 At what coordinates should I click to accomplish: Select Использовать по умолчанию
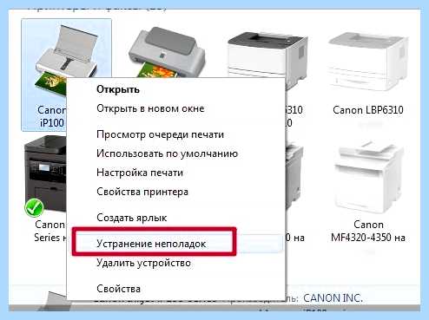[x=167, y=153]
